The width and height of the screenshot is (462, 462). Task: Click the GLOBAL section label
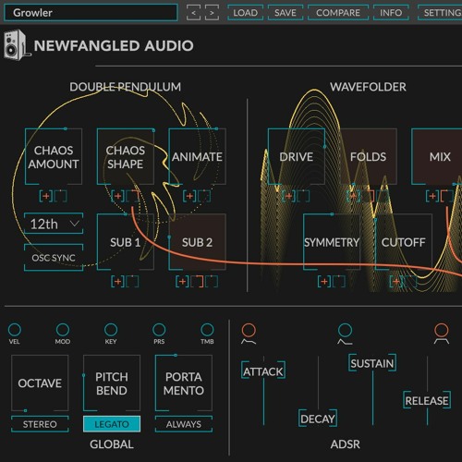[112, 444]
